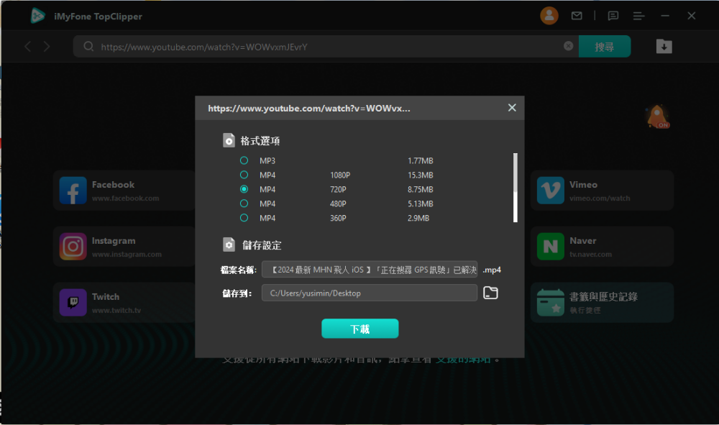Open the mail inbox icon
Image resolution: width=719 pixels, height=425 pixels.
(x=577, y=16)
